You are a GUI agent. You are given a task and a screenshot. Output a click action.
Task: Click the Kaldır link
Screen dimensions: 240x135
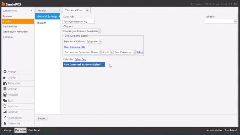pos(140,52)
